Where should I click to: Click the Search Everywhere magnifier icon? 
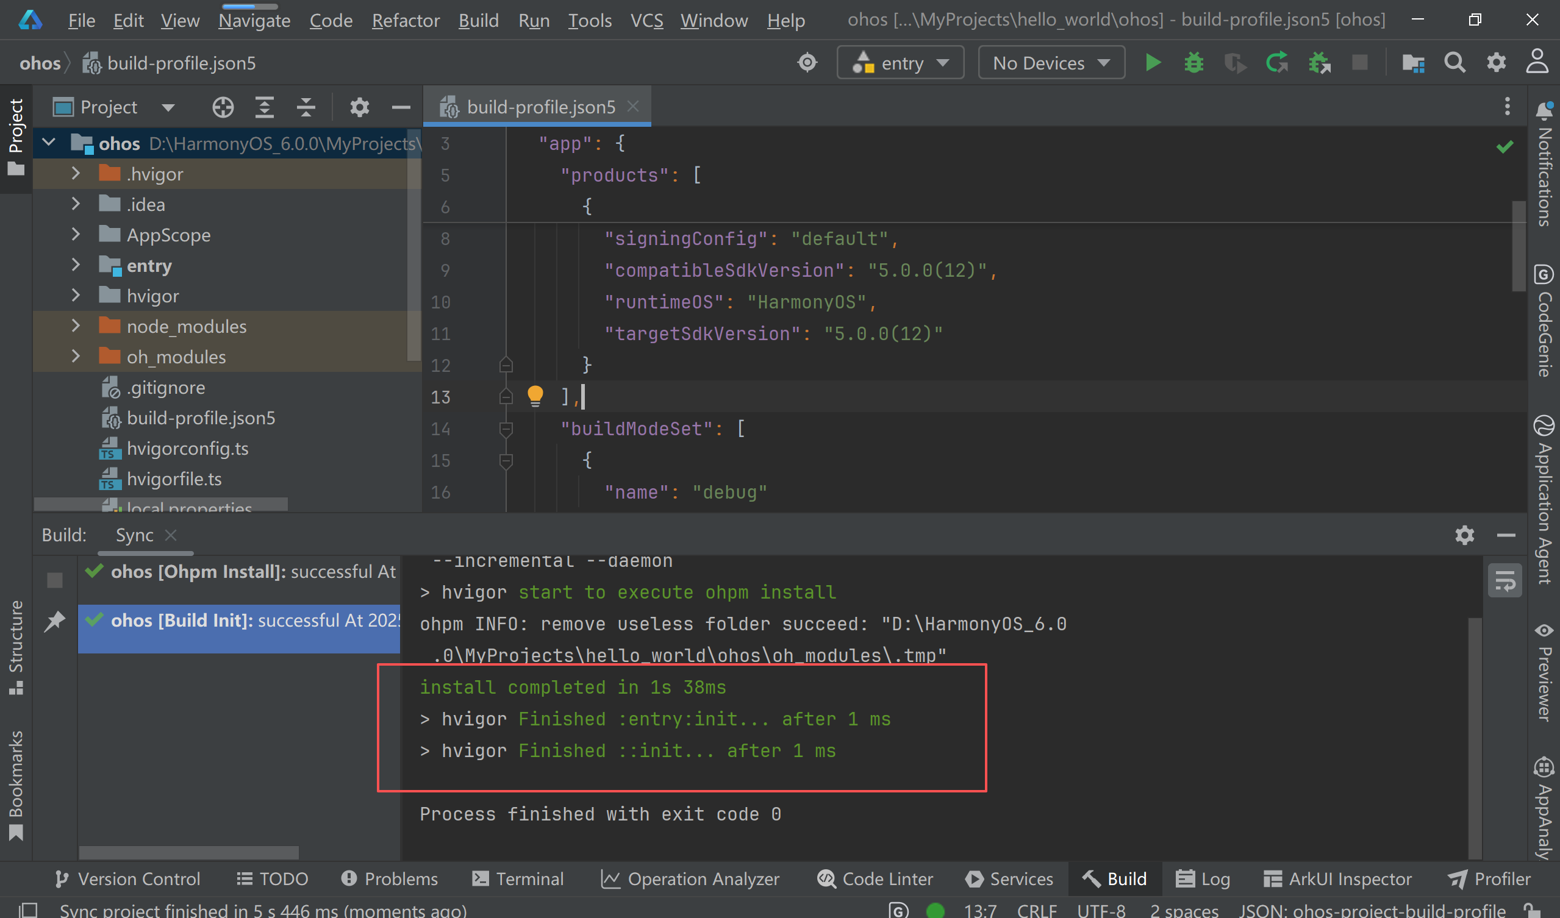click(1454, 62)
